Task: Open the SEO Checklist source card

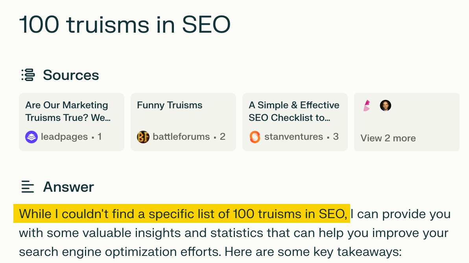Action: pos(295,122)
